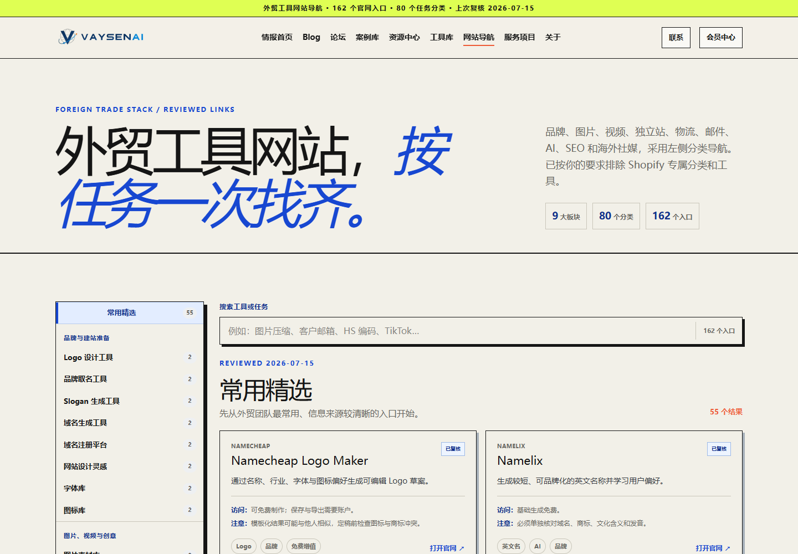Open the Blog menu item
This screenshot has height=554, width=798.
pos(311,37)
